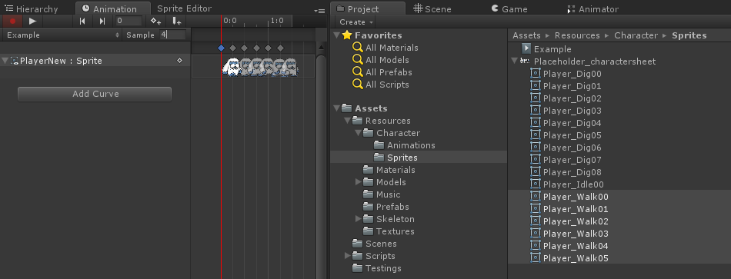The height and width of the screenshot is (279, 731).
Task: Switch to the Sprite Editor tab
Action: coord(184,8)
